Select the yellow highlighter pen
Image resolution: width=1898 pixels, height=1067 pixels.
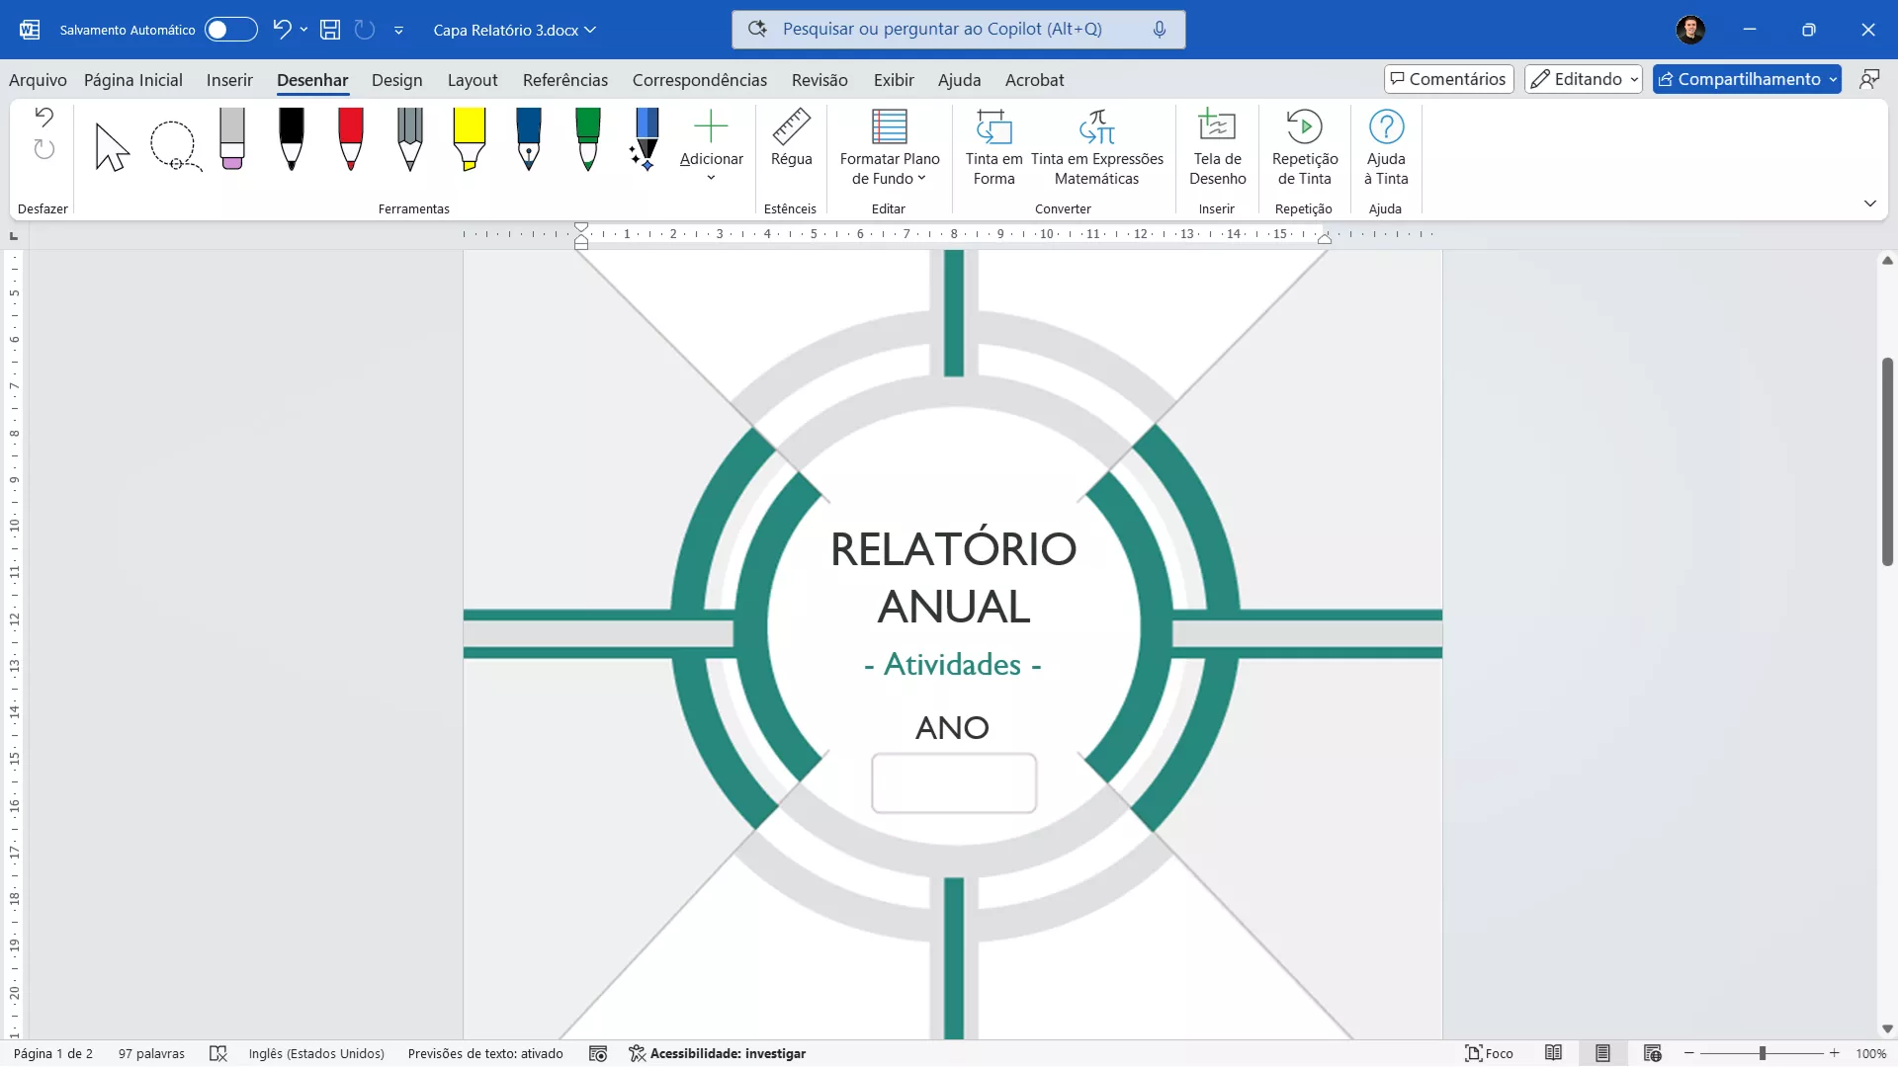coord(469,139)
